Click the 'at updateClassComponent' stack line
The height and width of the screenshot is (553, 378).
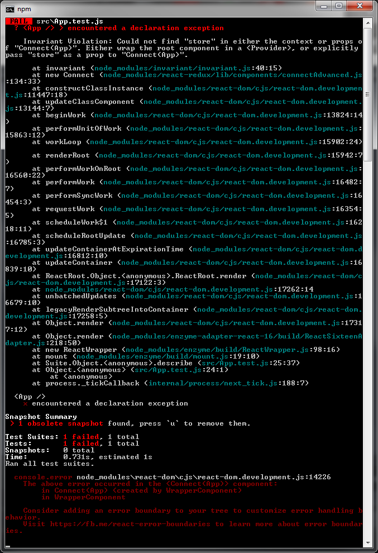click(x=184, y=105)
